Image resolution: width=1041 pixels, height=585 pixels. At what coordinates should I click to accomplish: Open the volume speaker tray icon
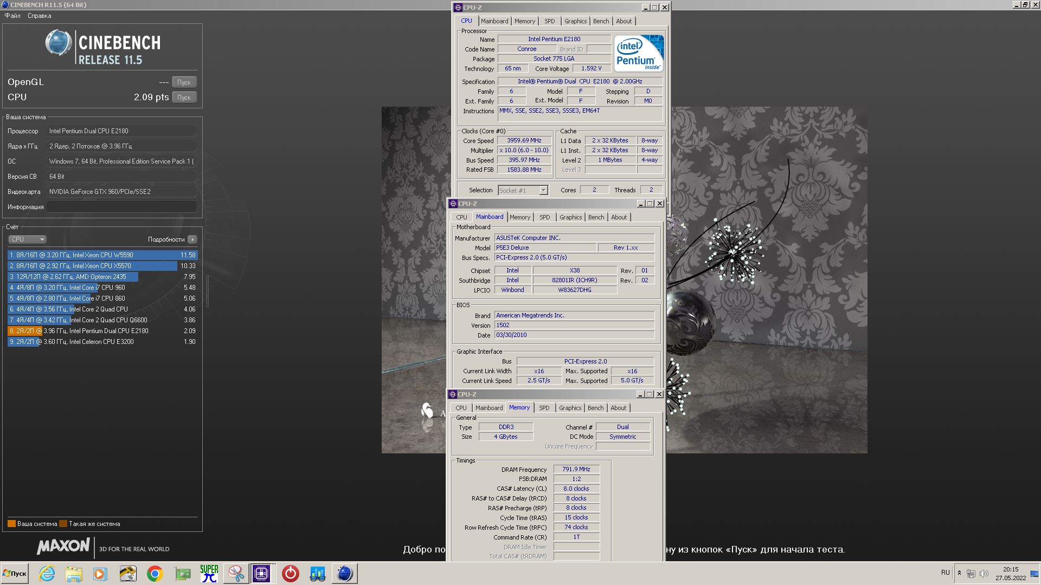(x=984, y=574)
